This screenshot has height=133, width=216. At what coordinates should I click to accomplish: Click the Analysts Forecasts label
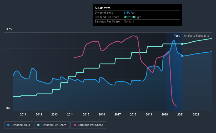pos(197,36)
